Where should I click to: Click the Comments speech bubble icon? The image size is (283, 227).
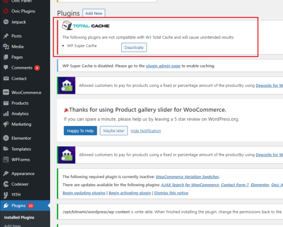coord(6,68)
